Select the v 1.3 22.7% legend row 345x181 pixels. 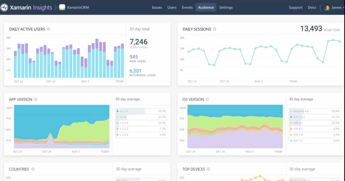point(141,117)
